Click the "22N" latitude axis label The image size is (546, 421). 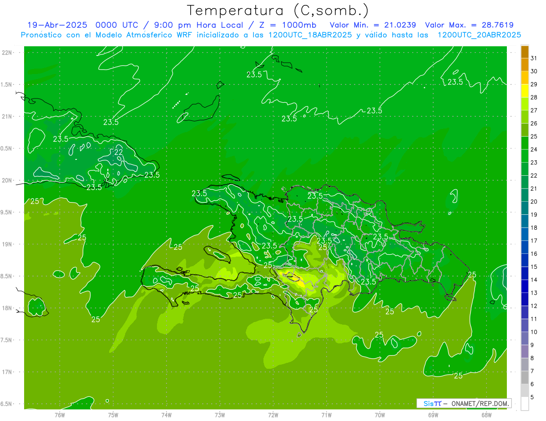point(8,53)
